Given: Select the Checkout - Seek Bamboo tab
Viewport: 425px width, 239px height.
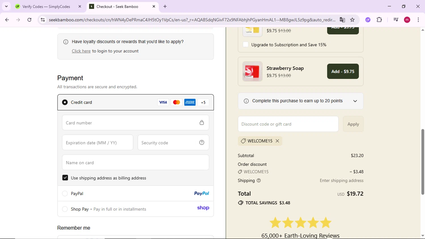Looking at the screenshot, I should (x=117, y=7).
